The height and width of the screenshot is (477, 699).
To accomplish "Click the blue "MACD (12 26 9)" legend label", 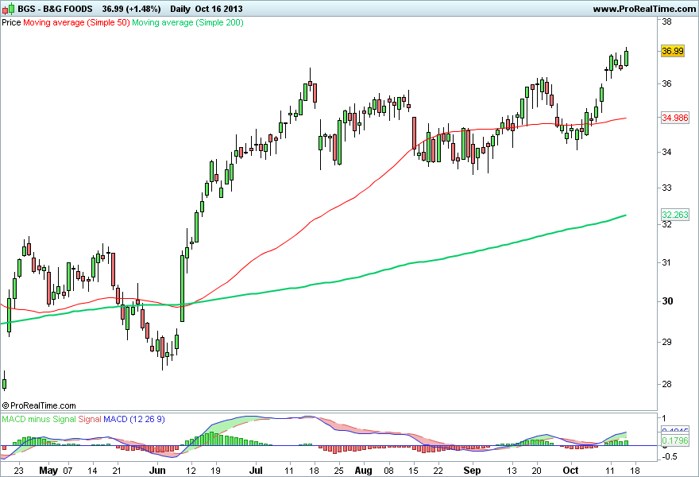I will click(x=134, y=419).
